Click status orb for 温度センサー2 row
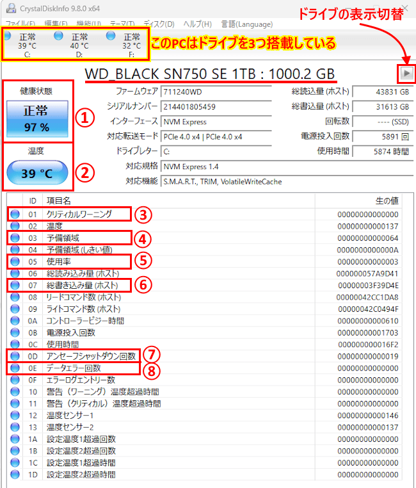The image size is (416, 488). point(15,427)
